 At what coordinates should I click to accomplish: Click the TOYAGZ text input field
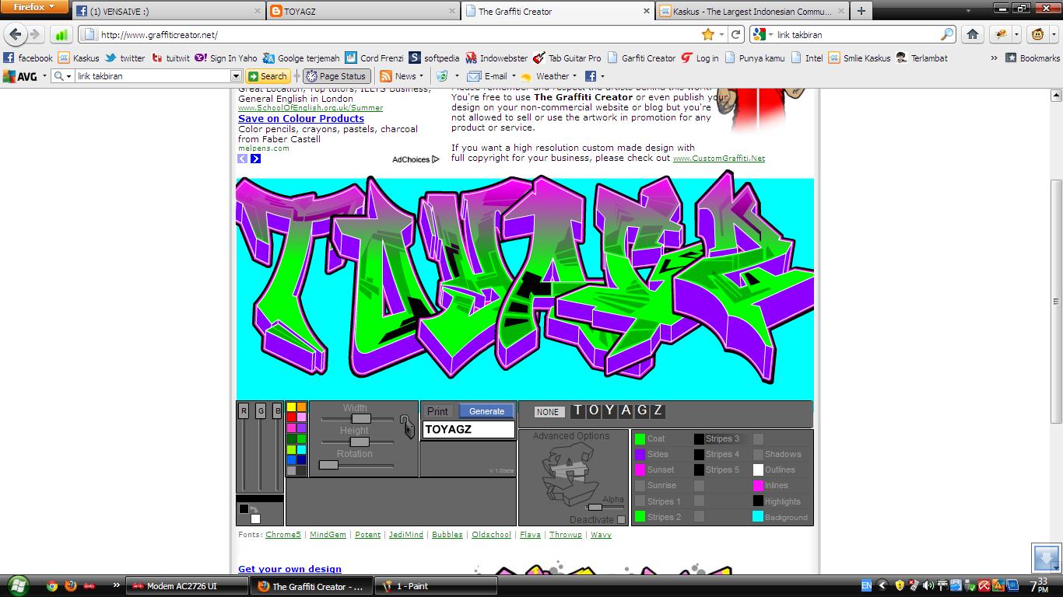tap(468, 429)
